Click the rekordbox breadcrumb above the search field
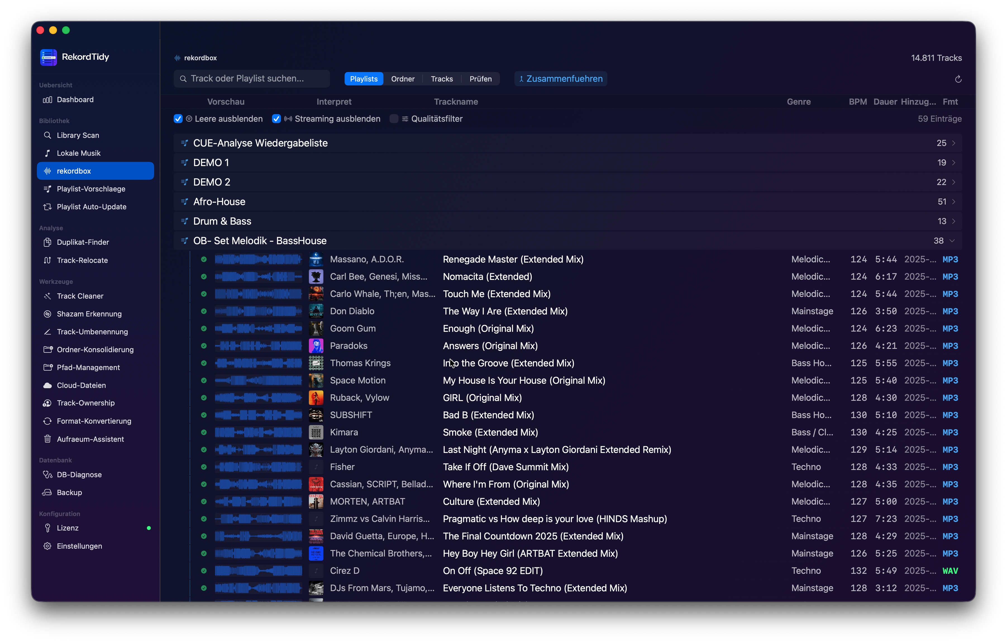1007x643 pixels. (x=196, y=58)
